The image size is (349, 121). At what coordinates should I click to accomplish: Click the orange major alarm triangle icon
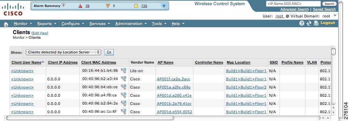point(108,6)
